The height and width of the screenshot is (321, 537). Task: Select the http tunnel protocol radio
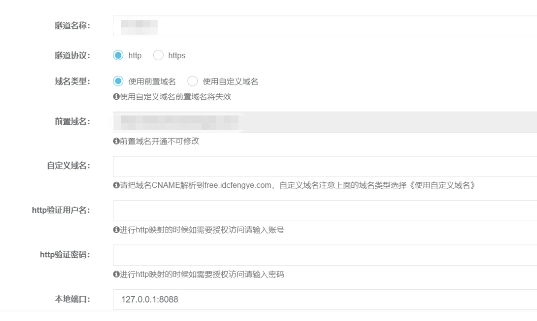(118, 56)
